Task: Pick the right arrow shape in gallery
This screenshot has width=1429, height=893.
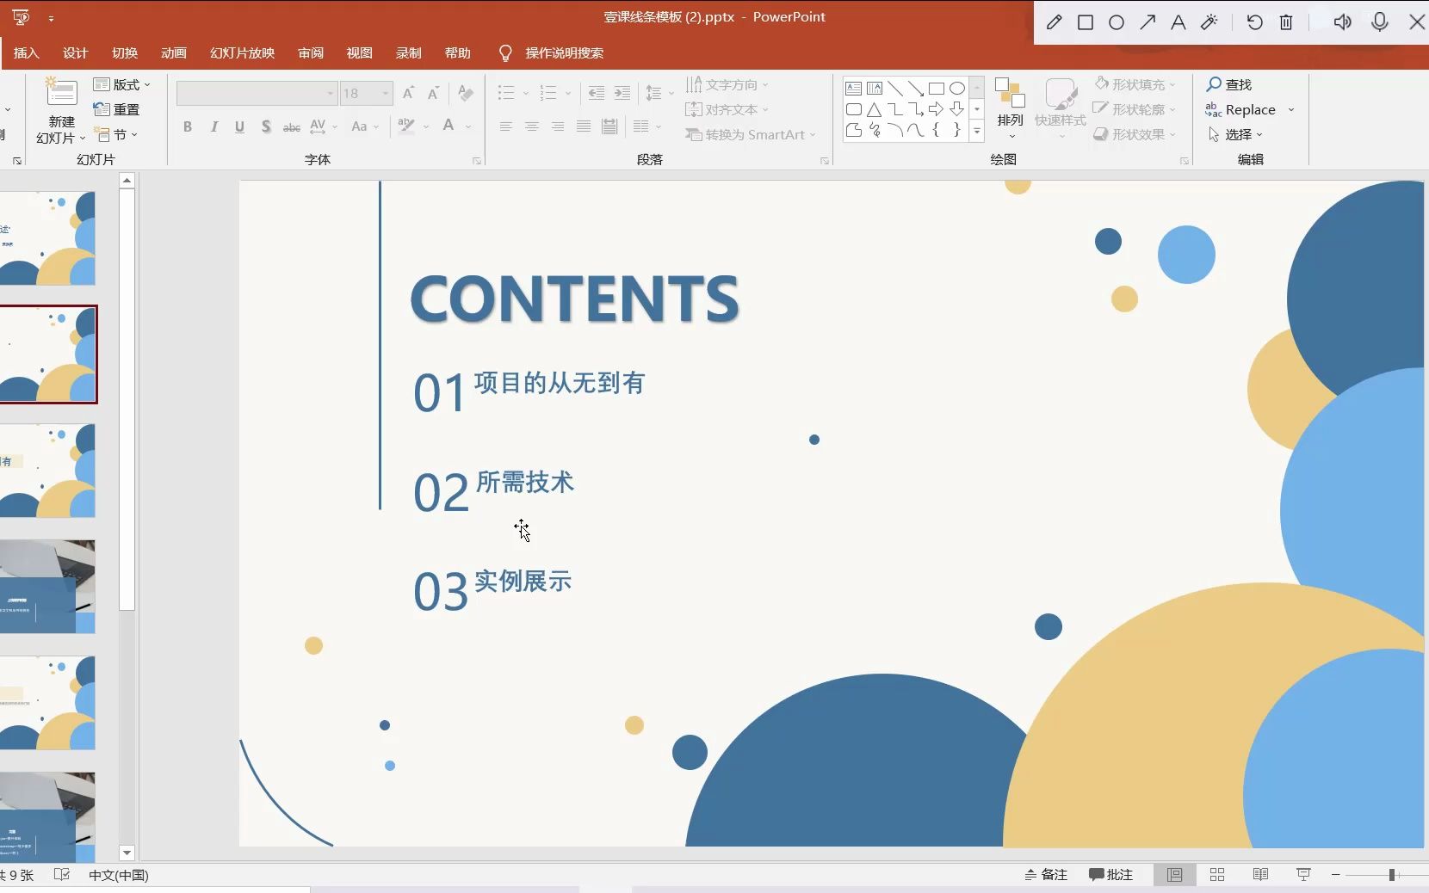Action: [936, 109]
